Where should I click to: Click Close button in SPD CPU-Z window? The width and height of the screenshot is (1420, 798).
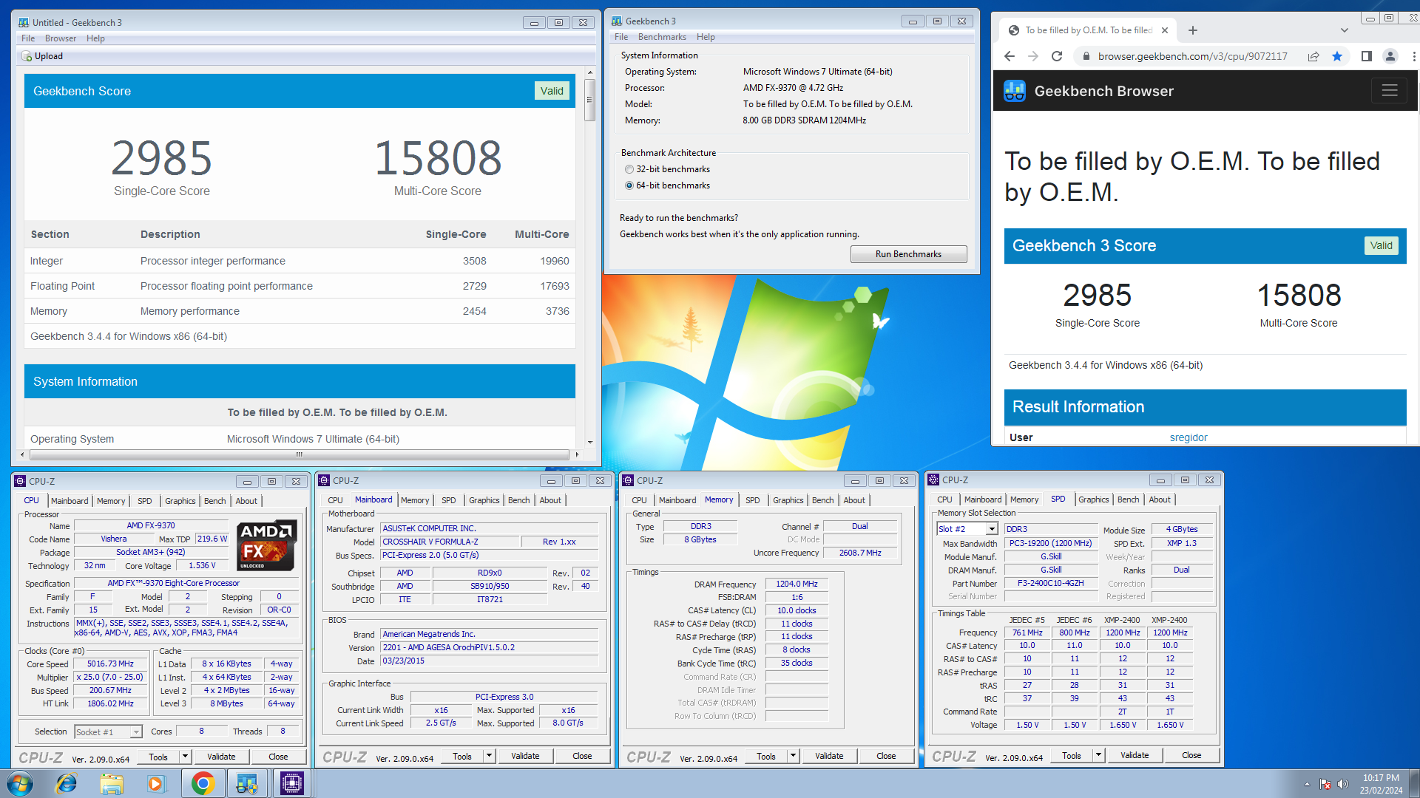1191,755
